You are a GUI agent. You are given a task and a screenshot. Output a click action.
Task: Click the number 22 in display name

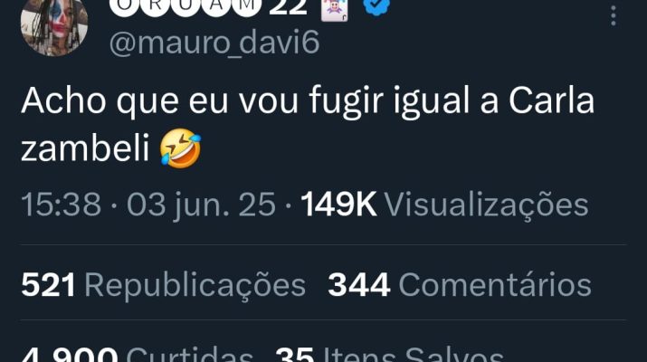click(288, 6)
